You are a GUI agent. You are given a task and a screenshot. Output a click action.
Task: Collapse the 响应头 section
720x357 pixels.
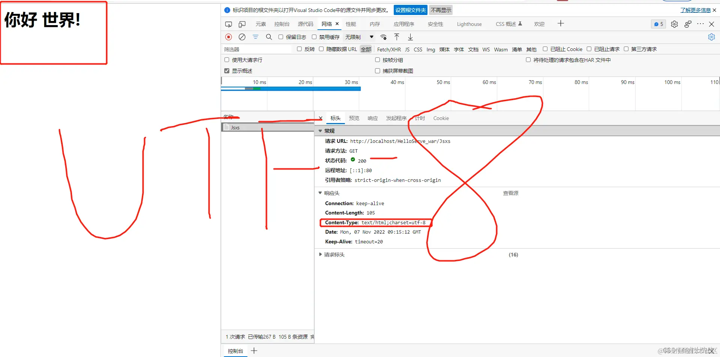pos(320,193)
